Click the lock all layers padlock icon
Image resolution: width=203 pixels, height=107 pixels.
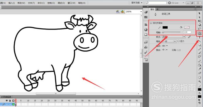coord(10,101)
